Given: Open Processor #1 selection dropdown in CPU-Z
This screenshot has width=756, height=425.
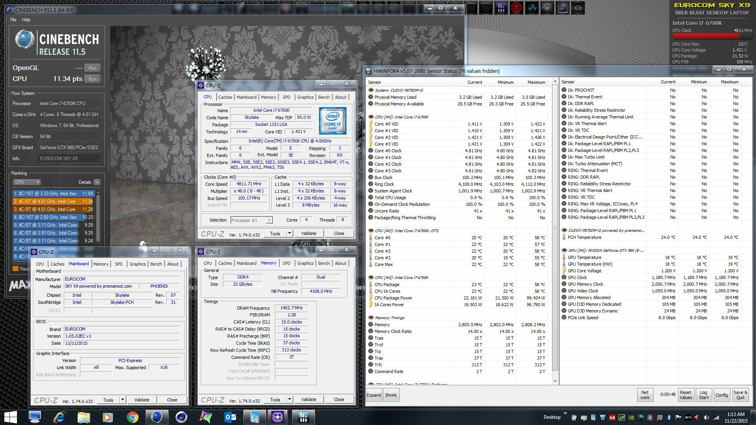Looking at the screenshot, I should click(x=251, y=220).
